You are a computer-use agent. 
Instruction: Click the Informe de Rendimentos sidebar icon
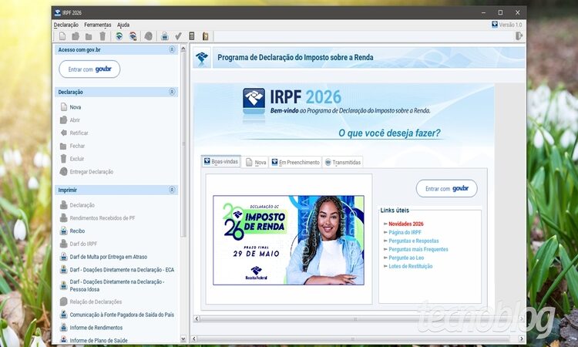click(63, 328)
